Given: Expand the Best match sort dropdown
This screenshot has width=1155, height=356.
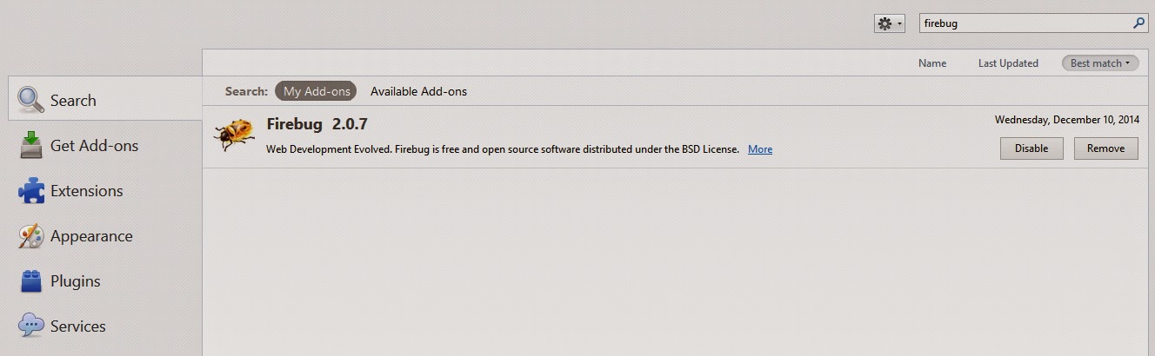Looking at the screenshot, I should pos(1100,63).
